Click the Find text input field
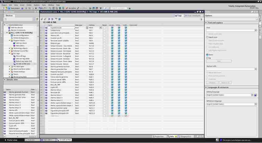The height and width of the screenshot is (143, 262). click(x=230, y=30)
